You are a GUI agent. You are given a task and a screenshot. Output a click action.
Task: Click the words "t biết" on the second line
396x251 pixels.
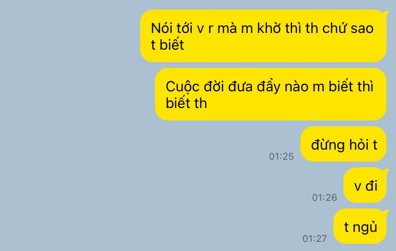(167, 44)
